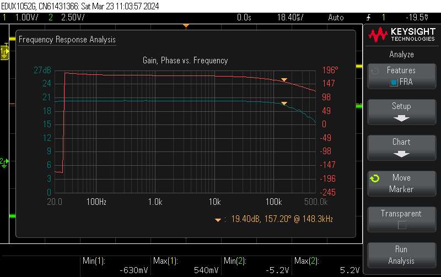Click the -245 phase axis label
The width and height of the screenshot is (441, 277).
pyautogui.click(x=328, y=192)
